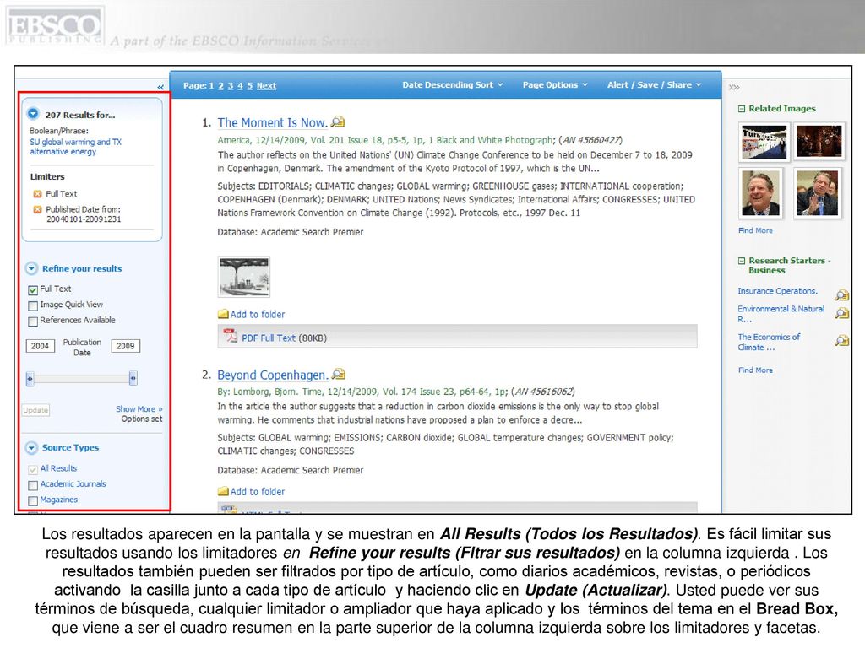Open the dark red related image thumbnail
The width and height of the screenshot is (865, 648).
tap(819, 142)
